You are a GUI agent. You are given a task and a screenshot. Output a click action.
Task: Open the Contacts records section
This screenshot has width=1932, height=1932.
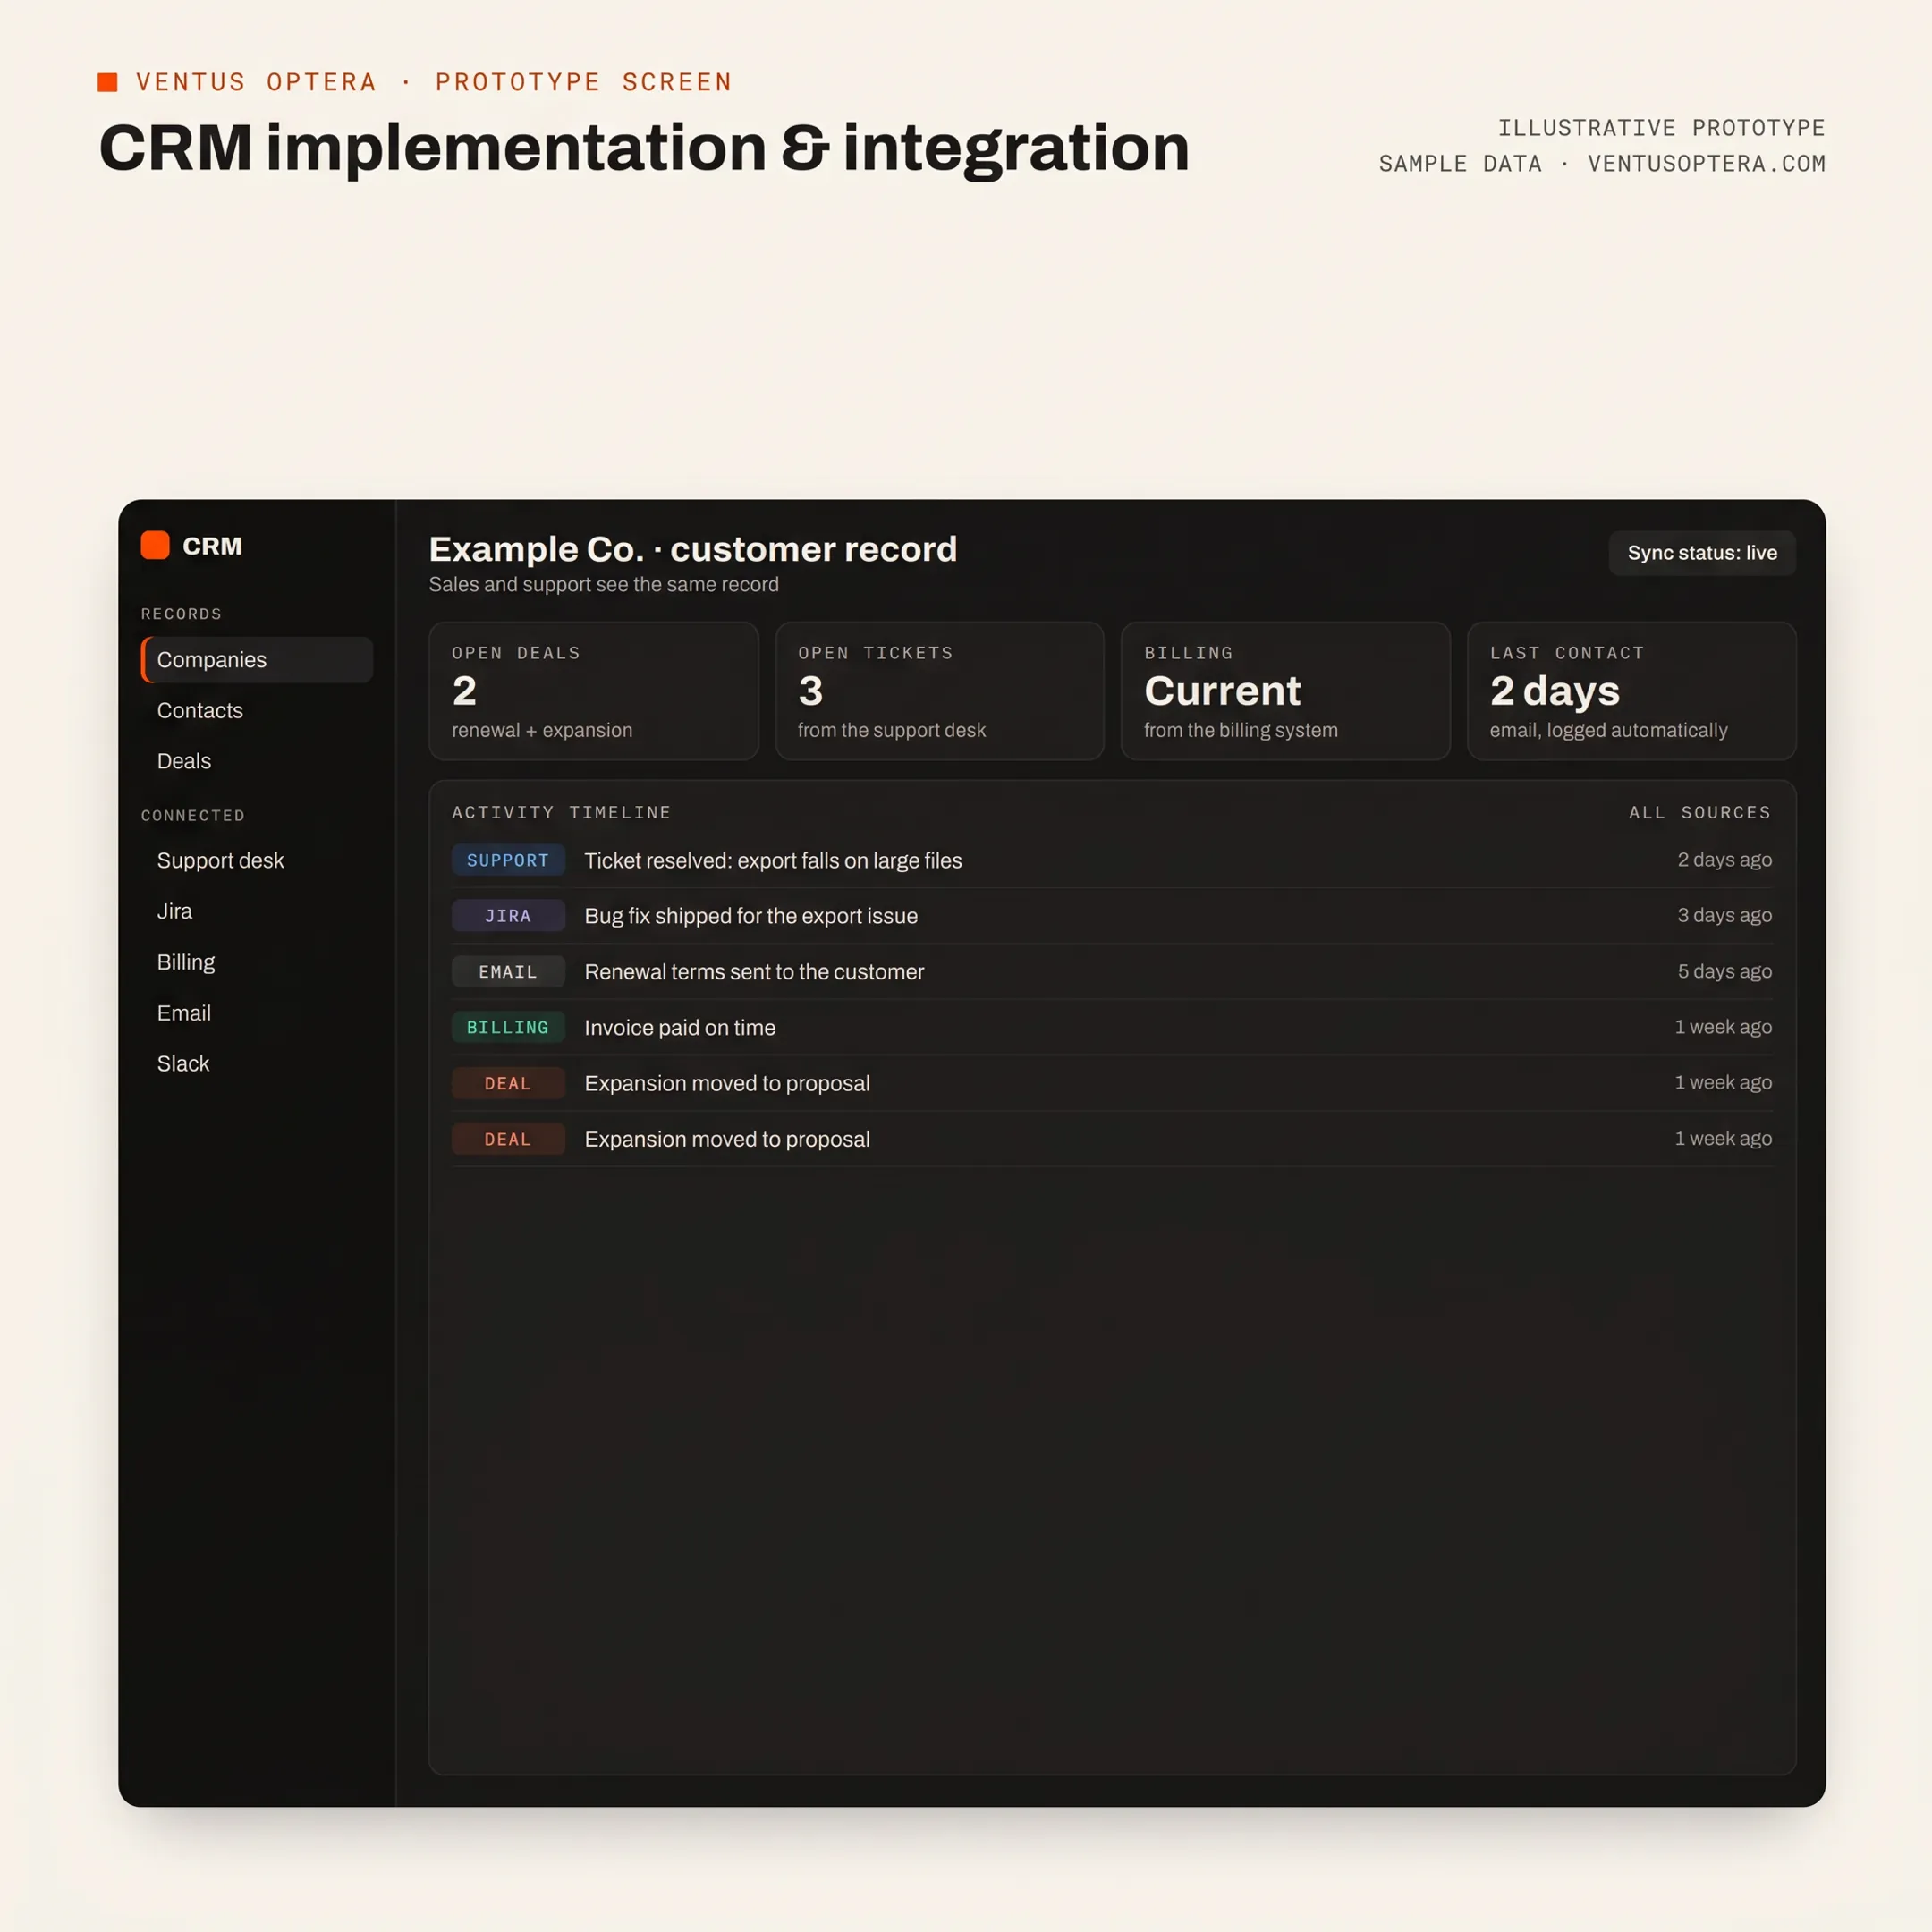200,710
